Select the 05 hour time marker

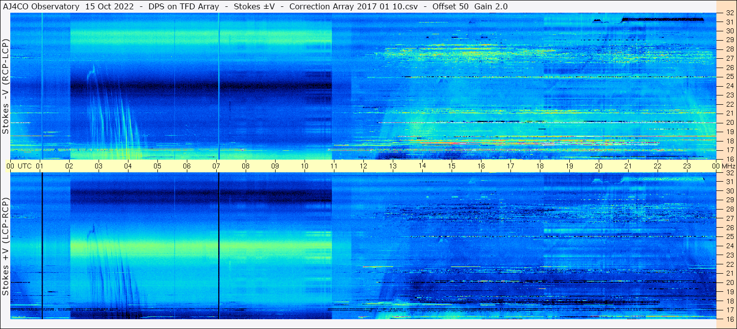(157, 166)
